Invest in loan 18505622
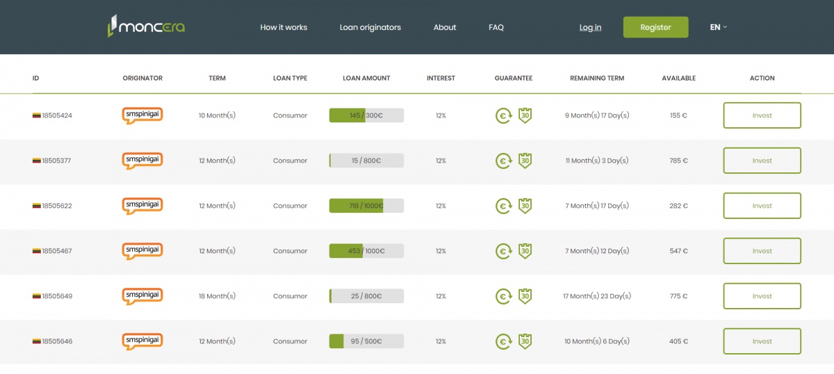Screen dimensions: 834x374 (762, 206)
